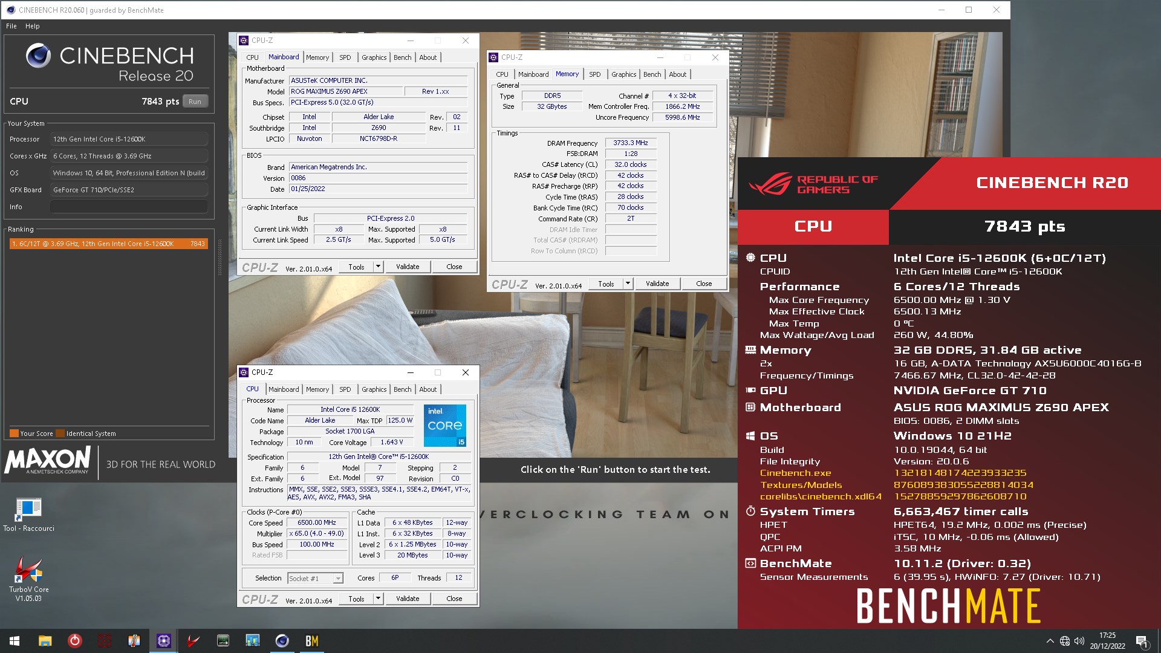Click the '6500.00 MHz' Core Speed value
The width and height of the screenshot is (1161, 653).
(x=317, y=523)
